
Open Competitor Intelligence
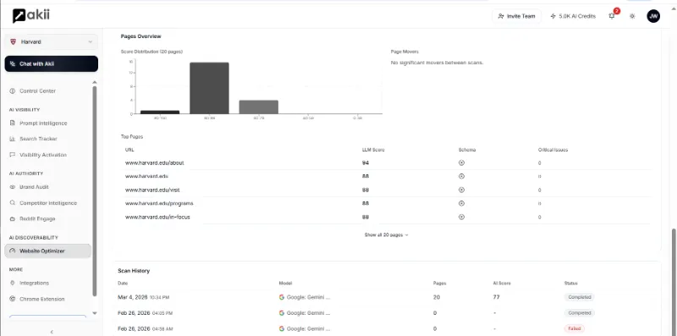point(48,203)
